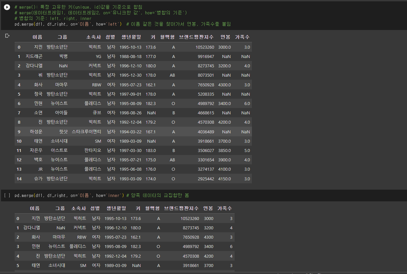This screenshot has width=407, height=274.
Task: Select integer salary '3000' in the inner-merge table
Action: 208,218
